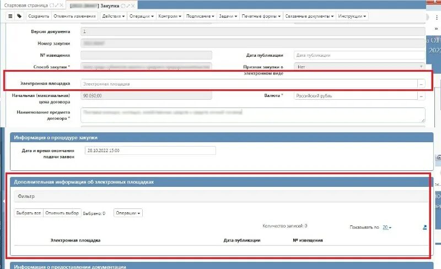Open the toolbar's Операции dropdown menu
Image resolution: width=441 pixels, height=269 pixels.
pyautogui.click(x=142, y=16)
